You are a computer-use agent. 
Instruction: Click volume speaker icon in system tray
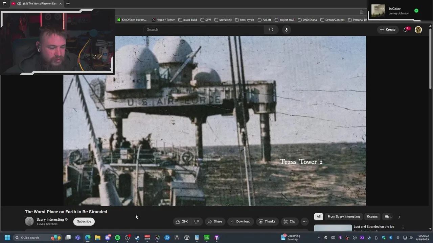[x=411, y=238]
